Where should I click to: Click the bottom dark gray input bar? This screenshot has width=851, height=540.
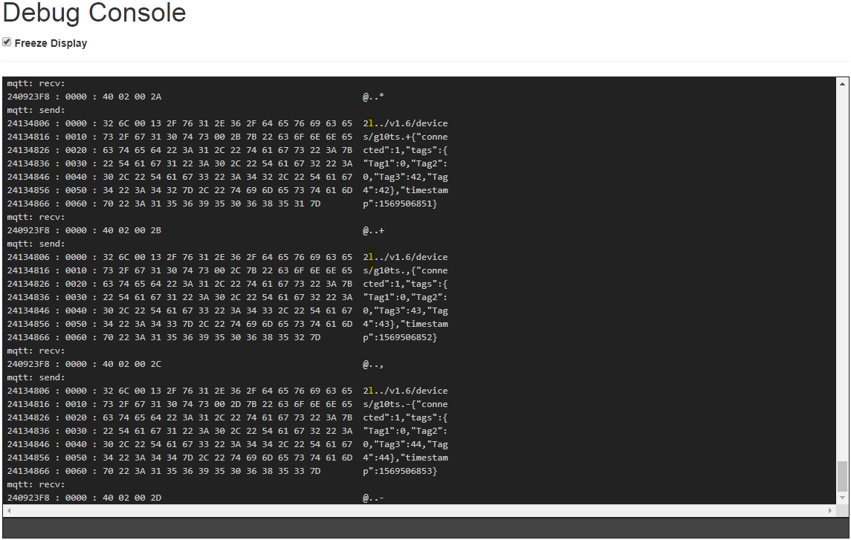click(x=425, y=528)
